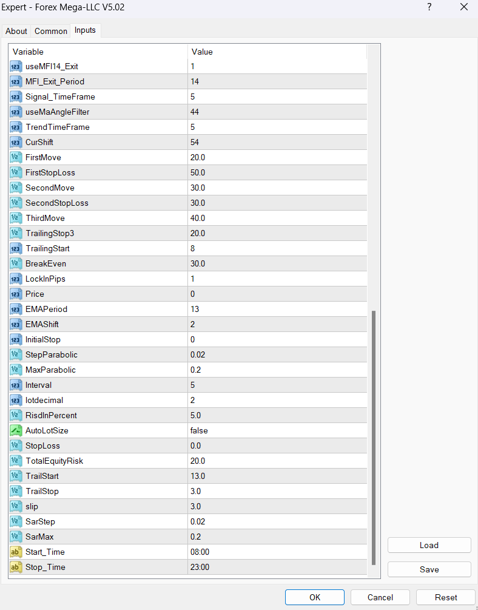478x610 pixels.
Task: Click the FirstStopLoss value 50.0
Action: click(x=198, y=173)
